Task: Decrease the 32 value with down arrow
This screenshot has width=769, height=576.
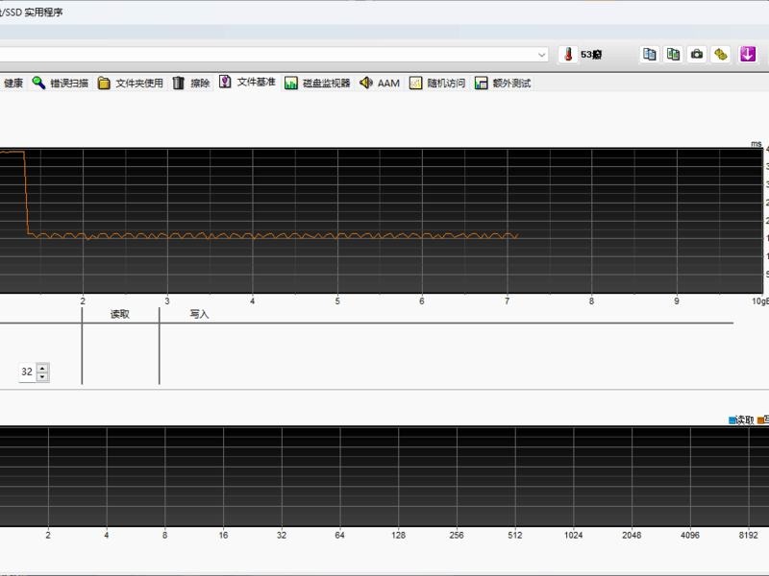Action: (42, 376)
